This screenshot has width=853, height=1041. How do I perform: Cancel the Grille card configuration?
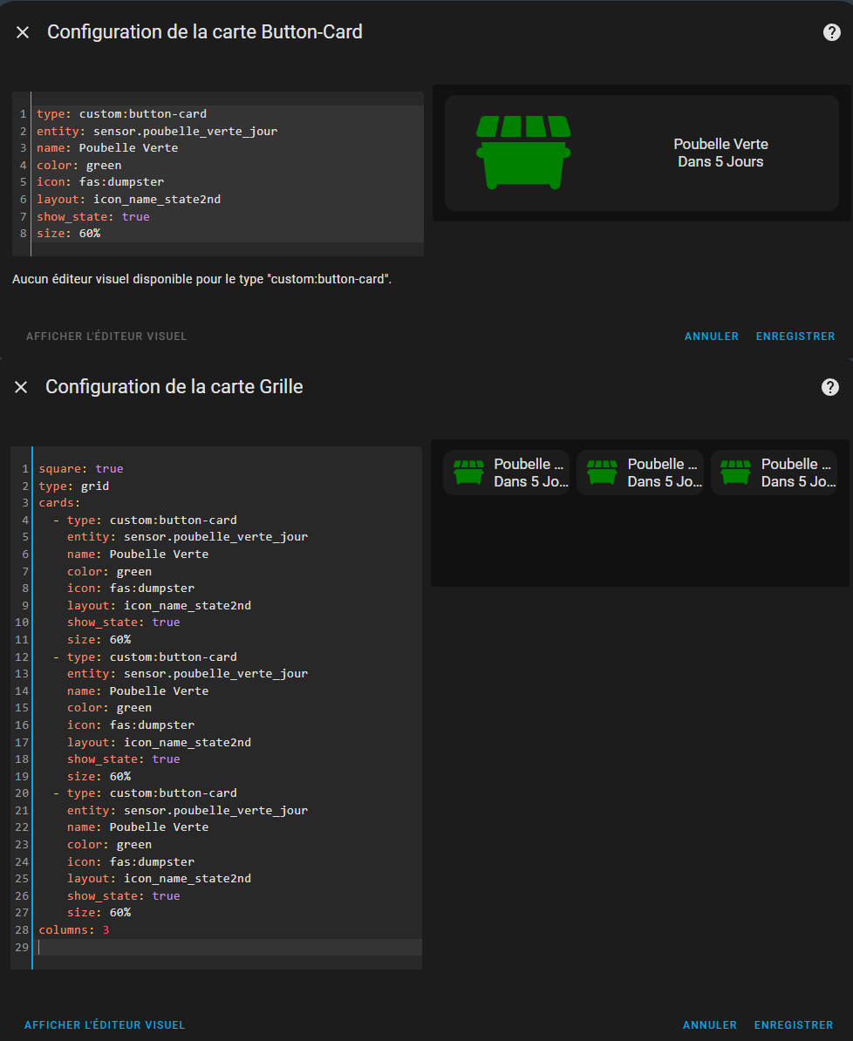[709, 1025]
